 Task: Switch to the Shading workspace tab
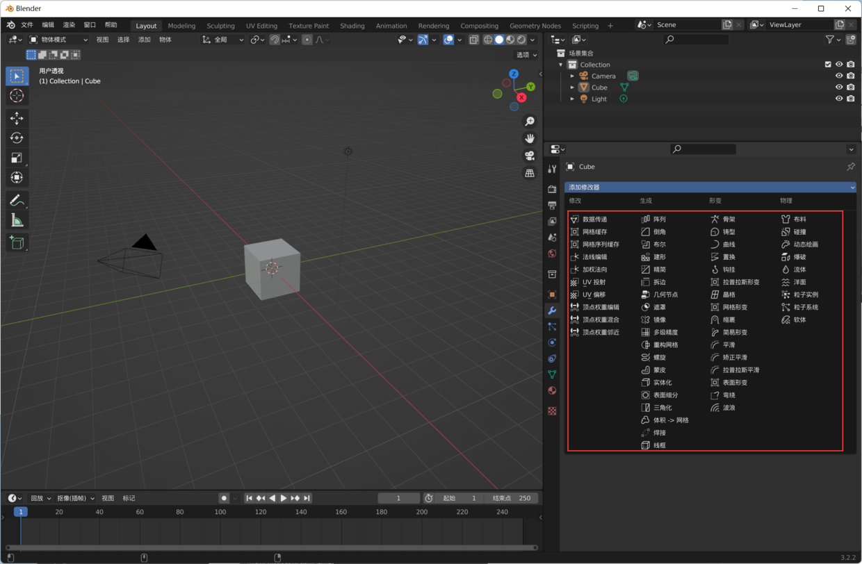[352, 26]
